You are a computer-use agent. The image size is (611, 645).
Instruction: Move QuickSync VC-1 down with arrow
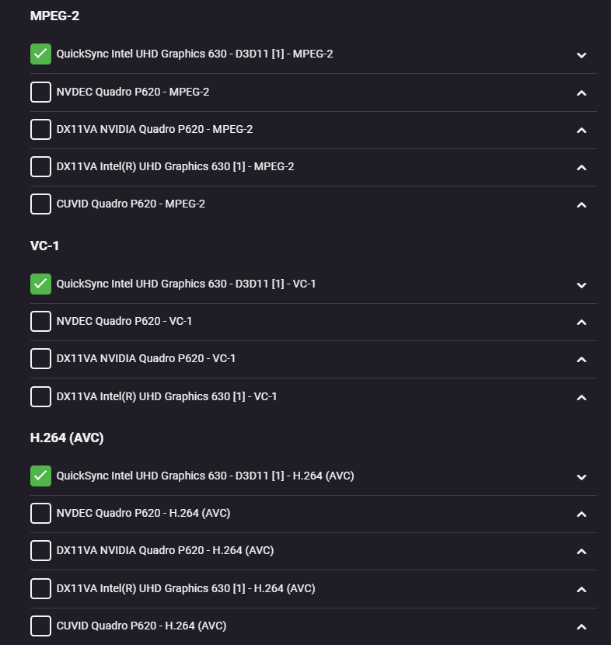tap(581, 284)
